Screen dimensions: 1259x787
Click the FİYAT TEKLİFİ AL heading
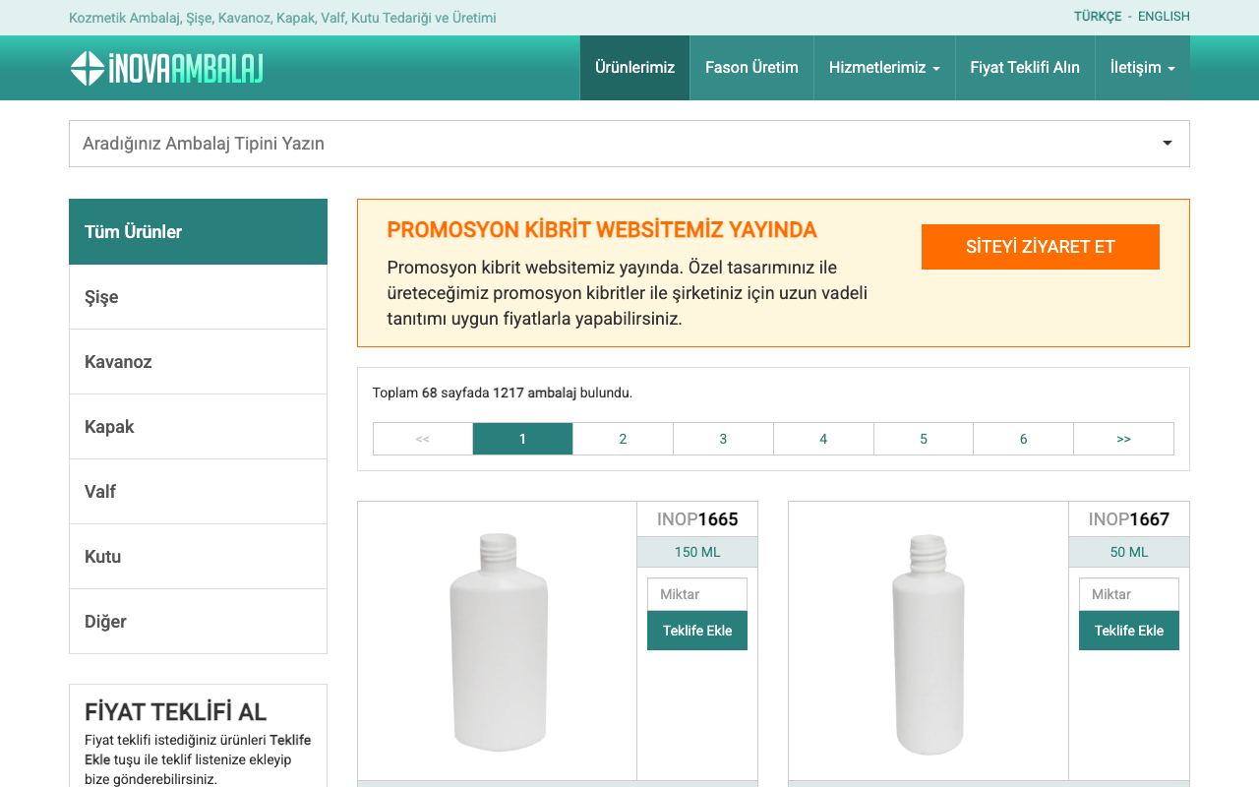(x=175, y=712)
